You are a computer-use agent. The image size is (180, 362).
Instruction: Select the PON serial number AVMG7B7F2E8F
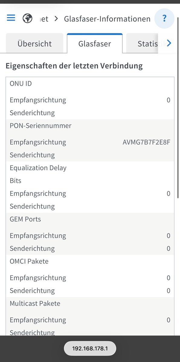[x=146, y=142]
